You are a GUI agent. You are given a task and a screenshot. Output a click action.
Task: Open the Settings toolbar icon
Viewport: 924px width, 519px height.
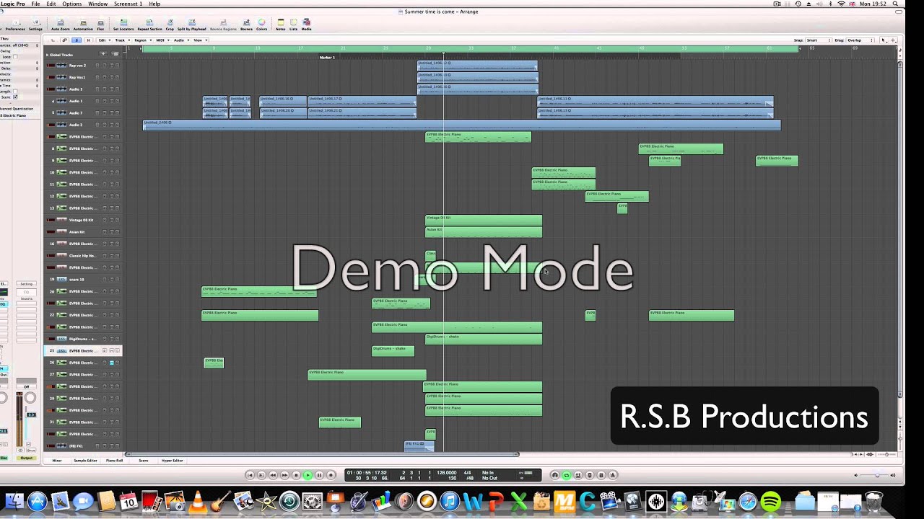point(35,25)
